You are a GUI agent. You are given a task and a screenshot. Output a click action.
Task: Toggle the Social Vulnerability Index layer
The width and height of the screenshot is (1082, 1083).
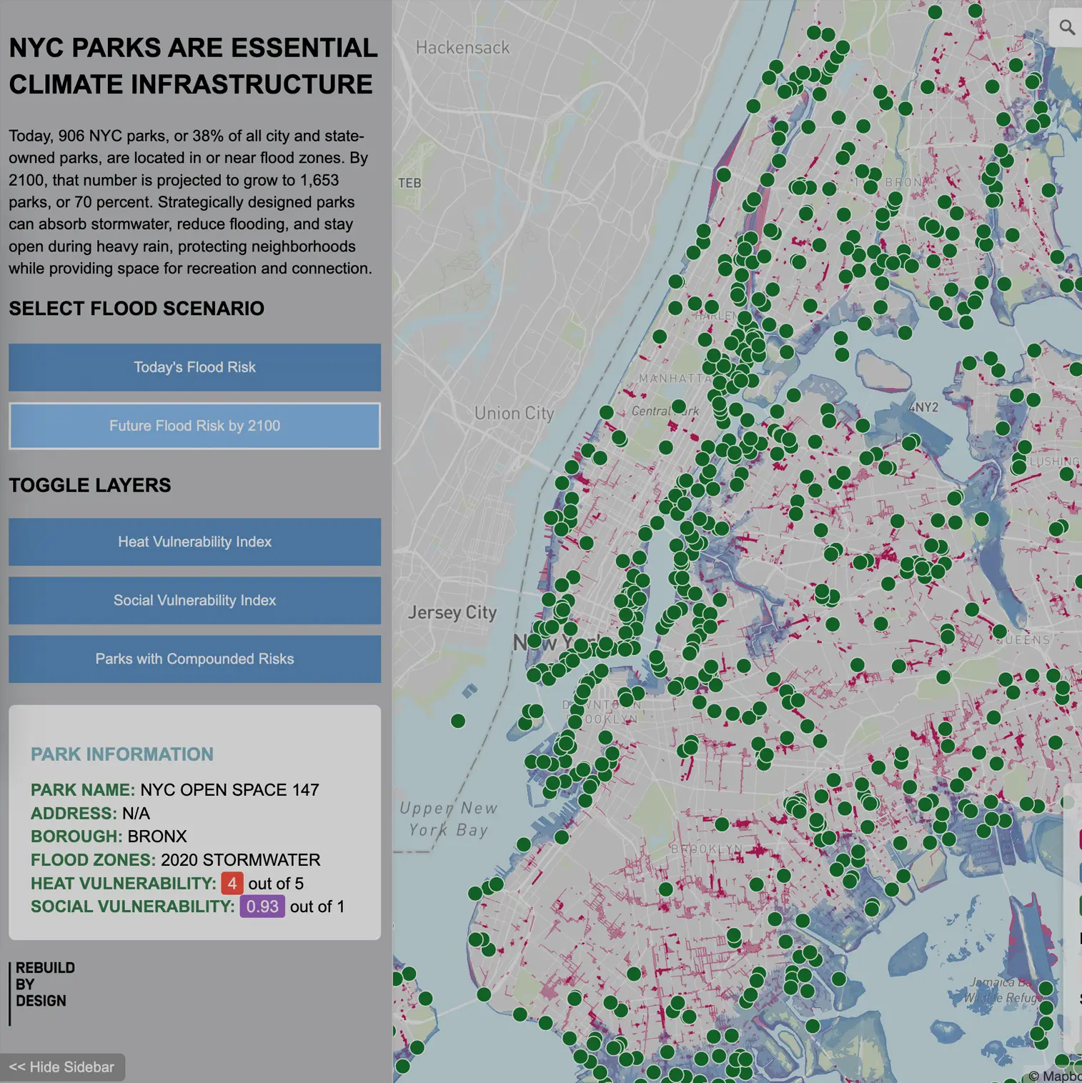point(194,600)
